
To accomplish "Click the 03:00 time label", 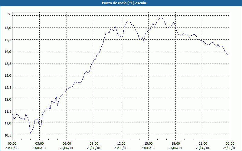I will click(40, 144).
